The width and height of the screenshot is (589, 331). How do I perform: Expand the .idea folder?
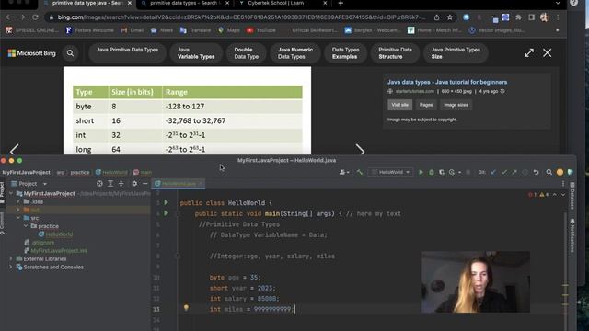pyautogui.click(x=18, y=202)
